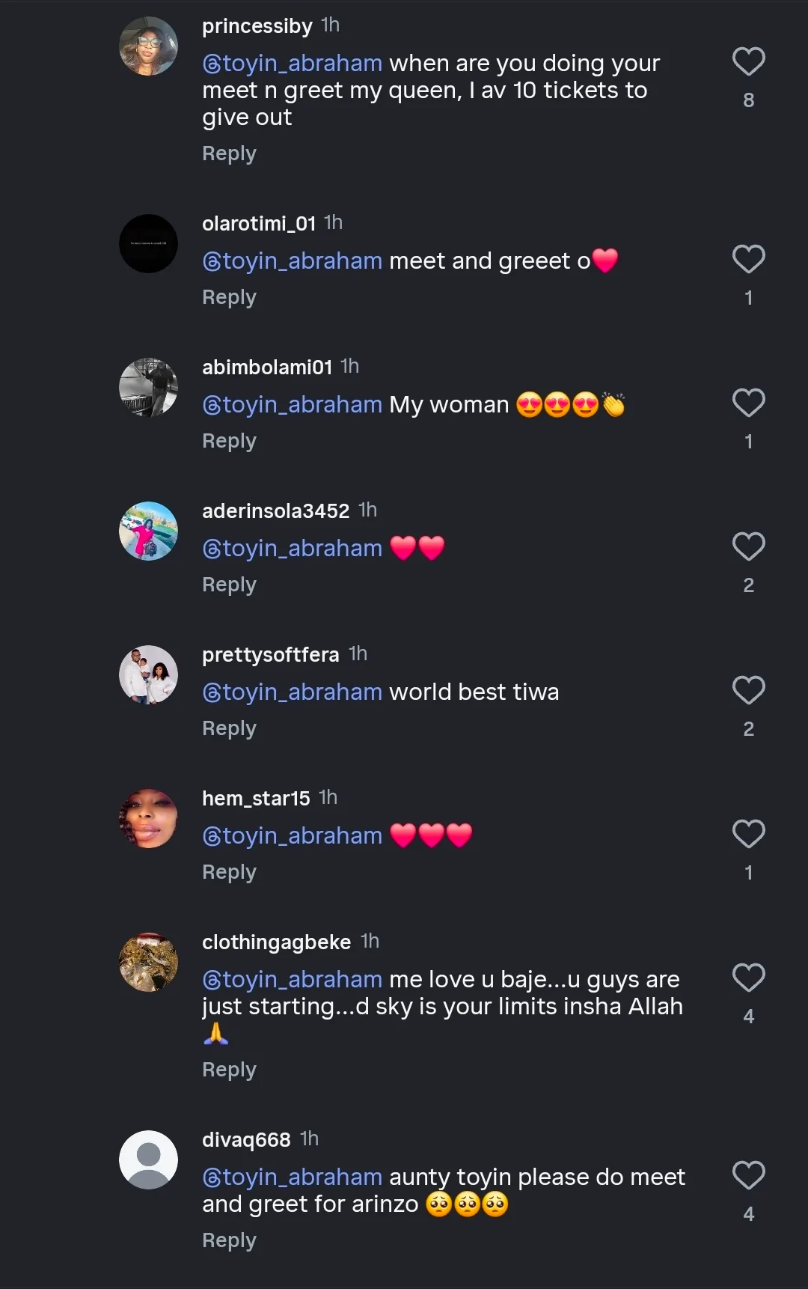Image resolution: width=808 pixels, height=1289 pixels.
Task: Reply to olarotimi_01's meet and greet comment
Action: pos(229,297)
